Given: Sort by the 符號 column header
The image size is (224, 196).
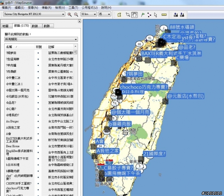Looking at the screenshot, I should (41, 47).
